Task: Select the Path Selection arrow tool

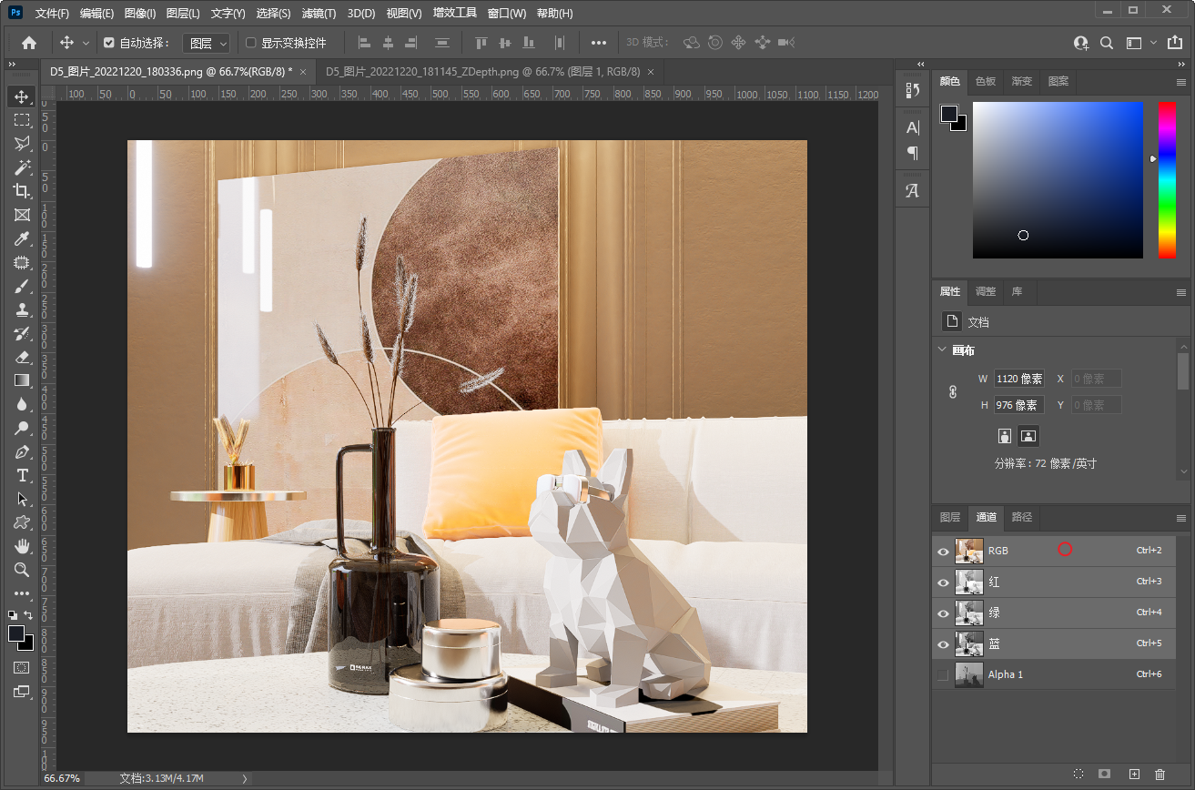Action: pyautogui.click(x=22, y=499)
